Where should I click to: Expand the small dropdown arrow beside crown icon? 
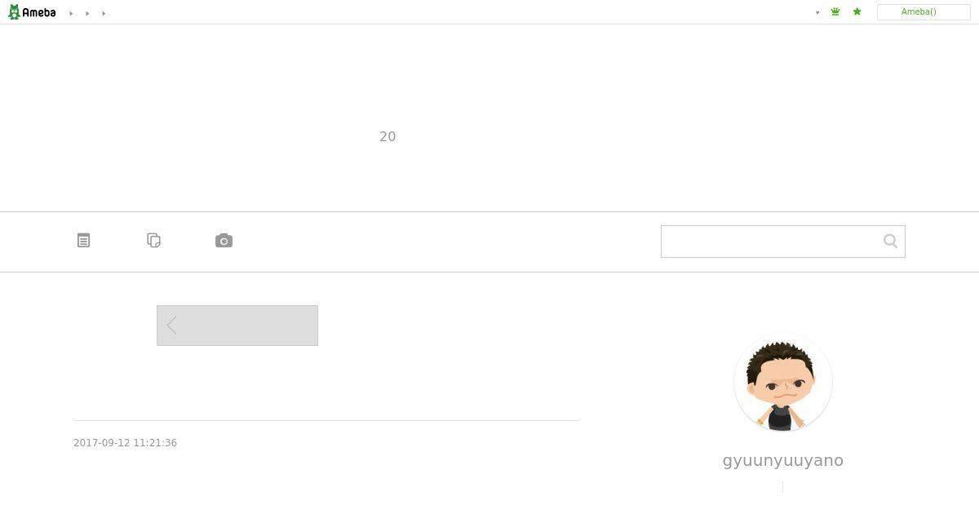tap(817, 13)
